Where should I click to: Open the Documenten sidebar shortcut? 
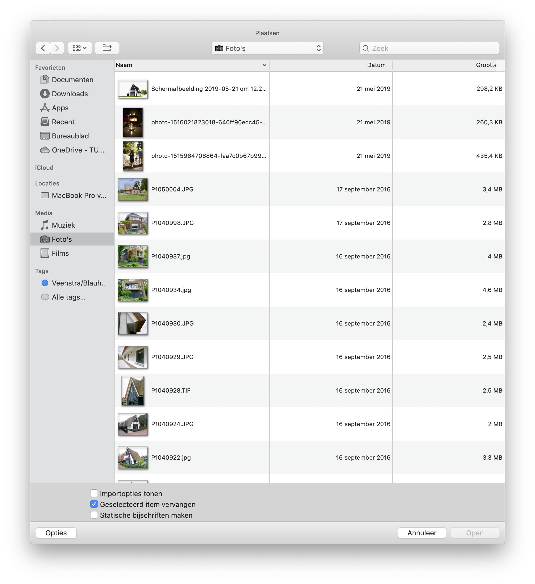72,80
